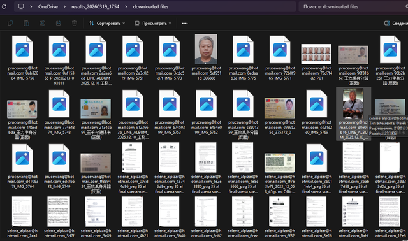Select document thumbnail selene_alpizar 5d62
Screen dimensions: 408x241
[206, 212]
